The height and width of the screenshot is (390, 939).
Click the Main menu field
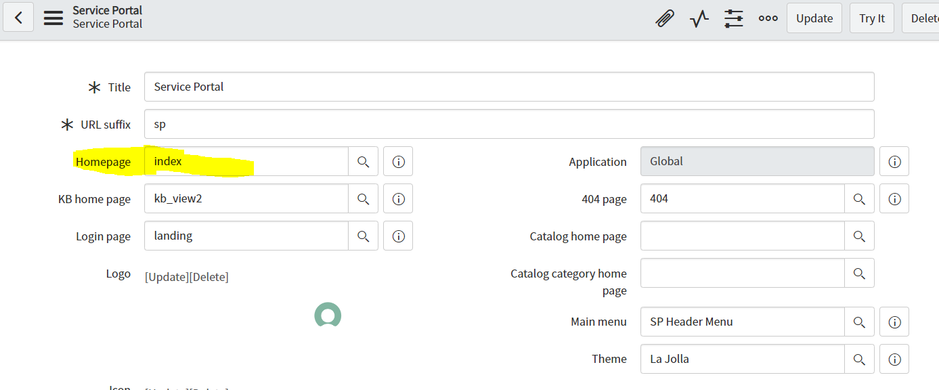click(x=743, y=322)
